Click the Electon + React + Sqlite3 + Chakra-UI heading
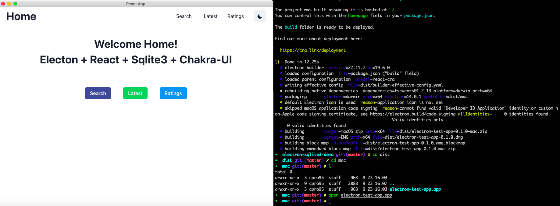Viewport: 560px width, 206px height. point(136,60)
